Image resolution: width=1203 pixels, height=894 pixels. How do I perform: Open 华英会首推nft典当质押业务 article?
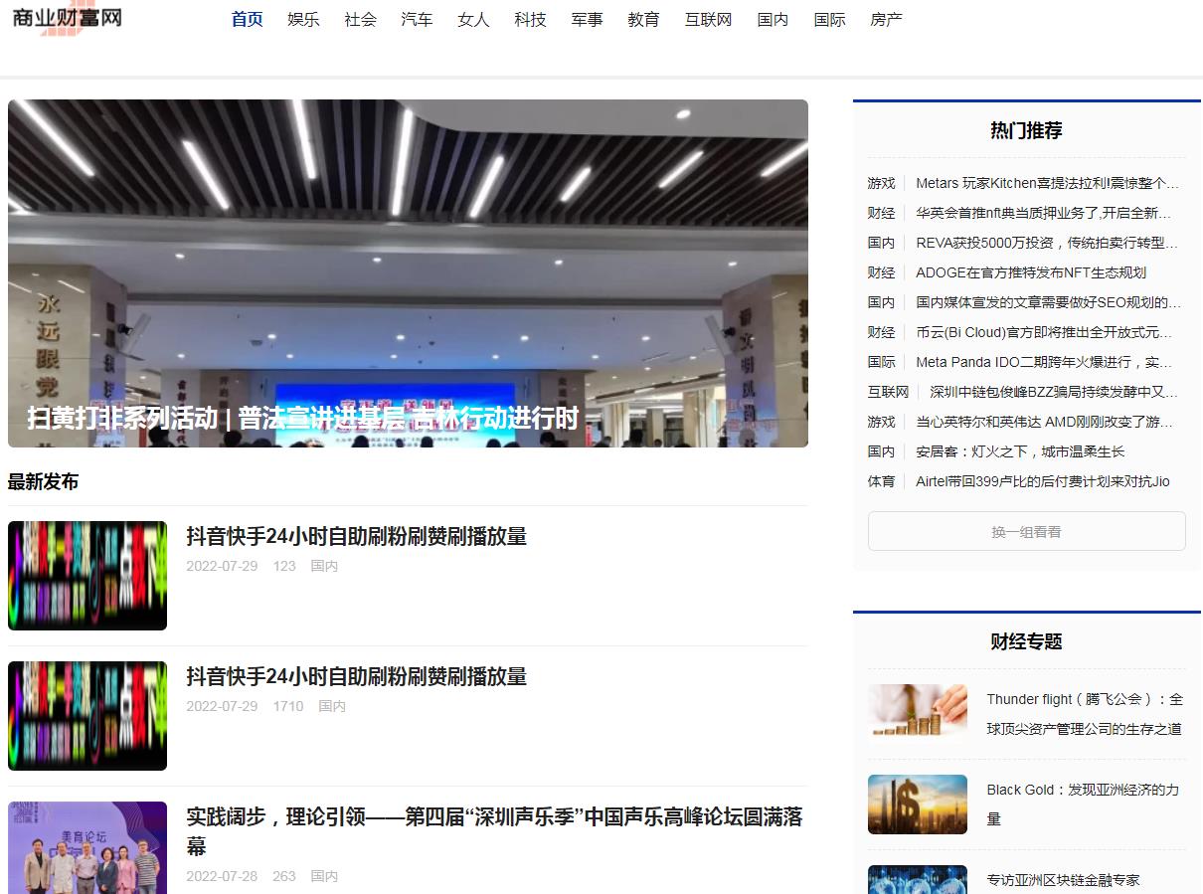(1044, 213)
